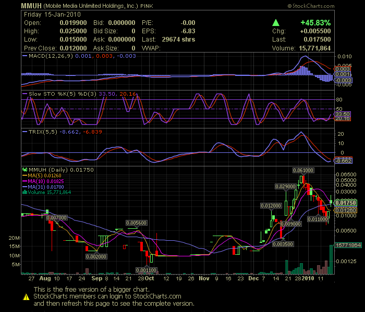The height and width of the screenshot is (312, 365).
Task: Click the 0.001100 low price annotation
Action: point(146,270)
